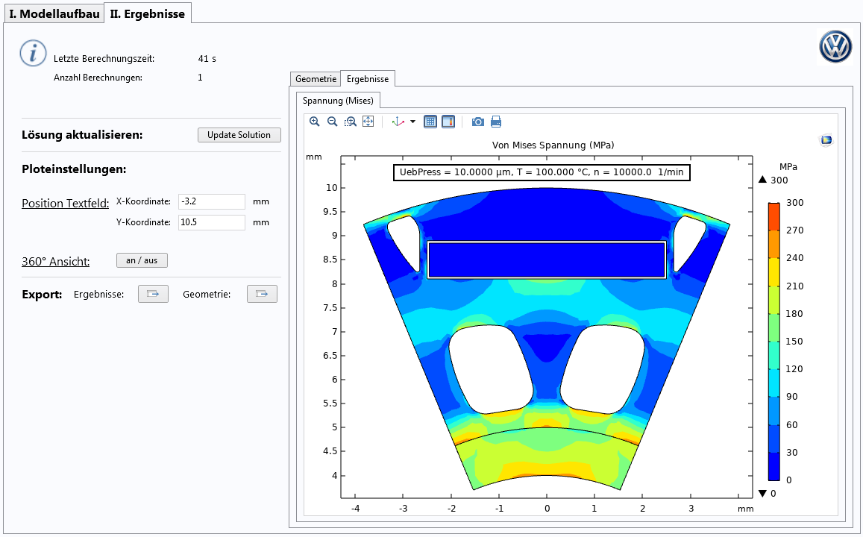
Task: Select the Spannung (Mises) tab
Action: pos(339,100)
